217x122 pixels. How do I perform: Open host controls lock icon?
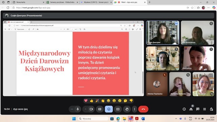pyautogui.click(x=211, y=109)
